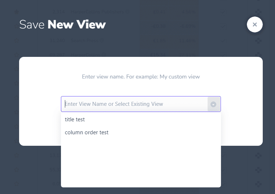Click move icon in Search Press row
The image size is (275, 194).
pos(258,41)
